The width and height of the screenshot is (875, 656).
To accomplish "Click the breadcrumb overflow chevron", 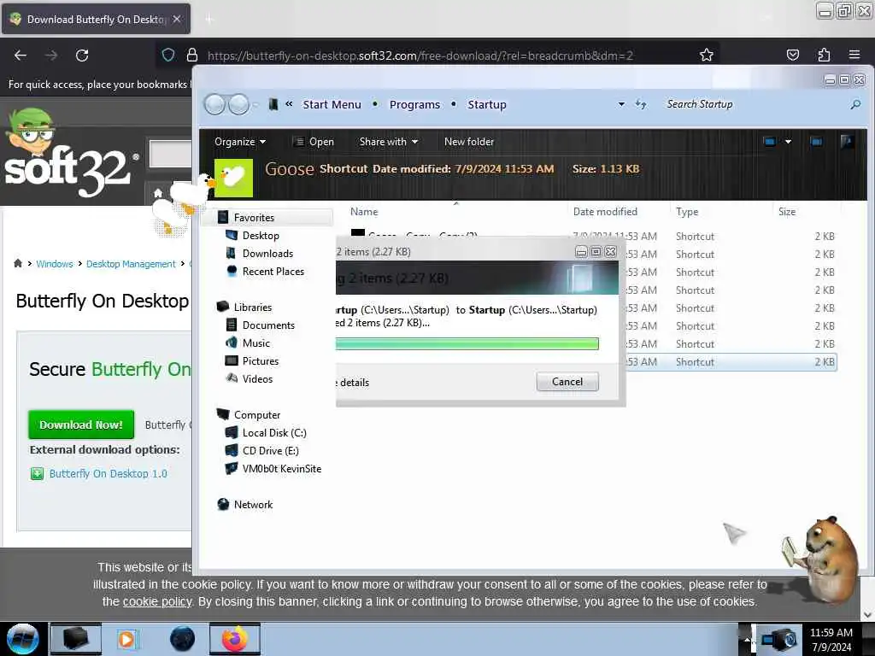I will coord(289,103).
